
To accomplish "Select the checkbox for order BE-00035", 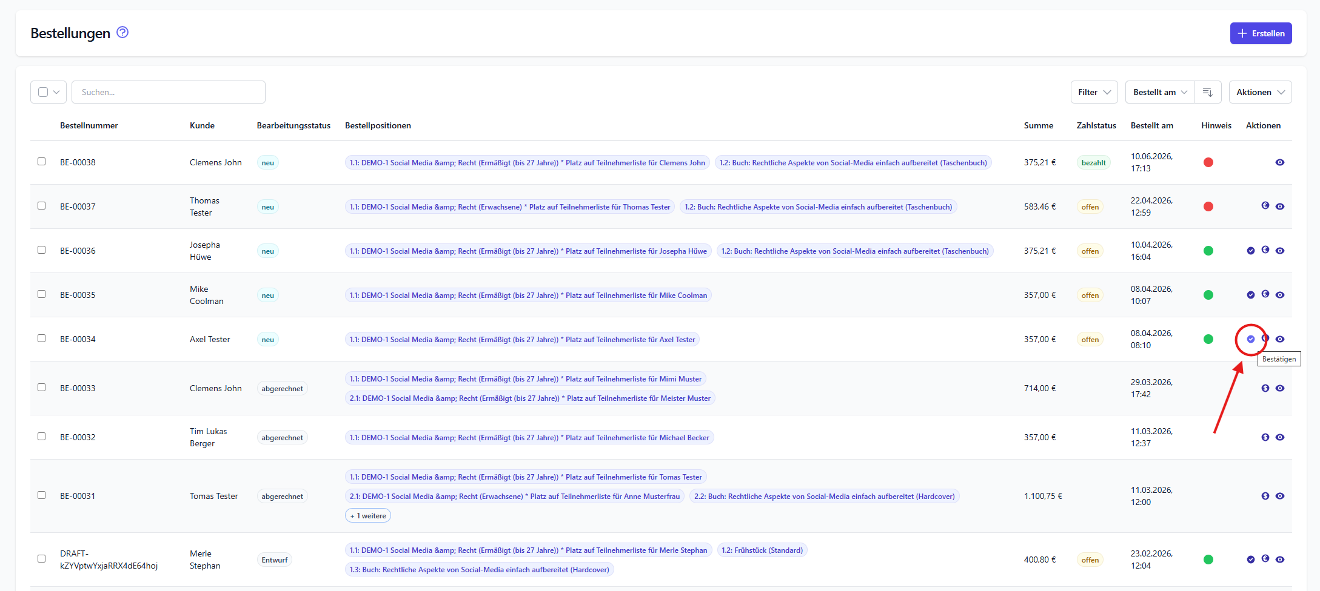I will [42, 294].
